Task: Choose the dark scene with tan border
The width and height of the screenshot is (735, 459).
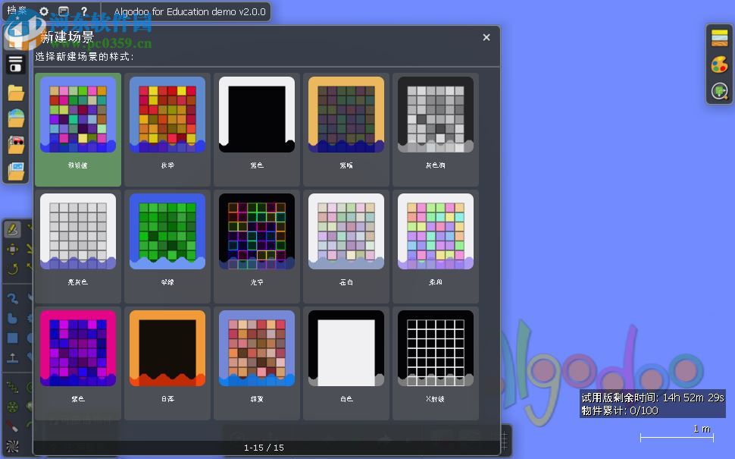Action: pos(346,130)
